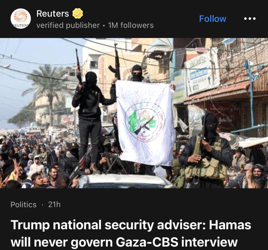The height and width of the screenshot is (250, 268).
Task: Open the Politics category tag
Action: click(23, 204)
